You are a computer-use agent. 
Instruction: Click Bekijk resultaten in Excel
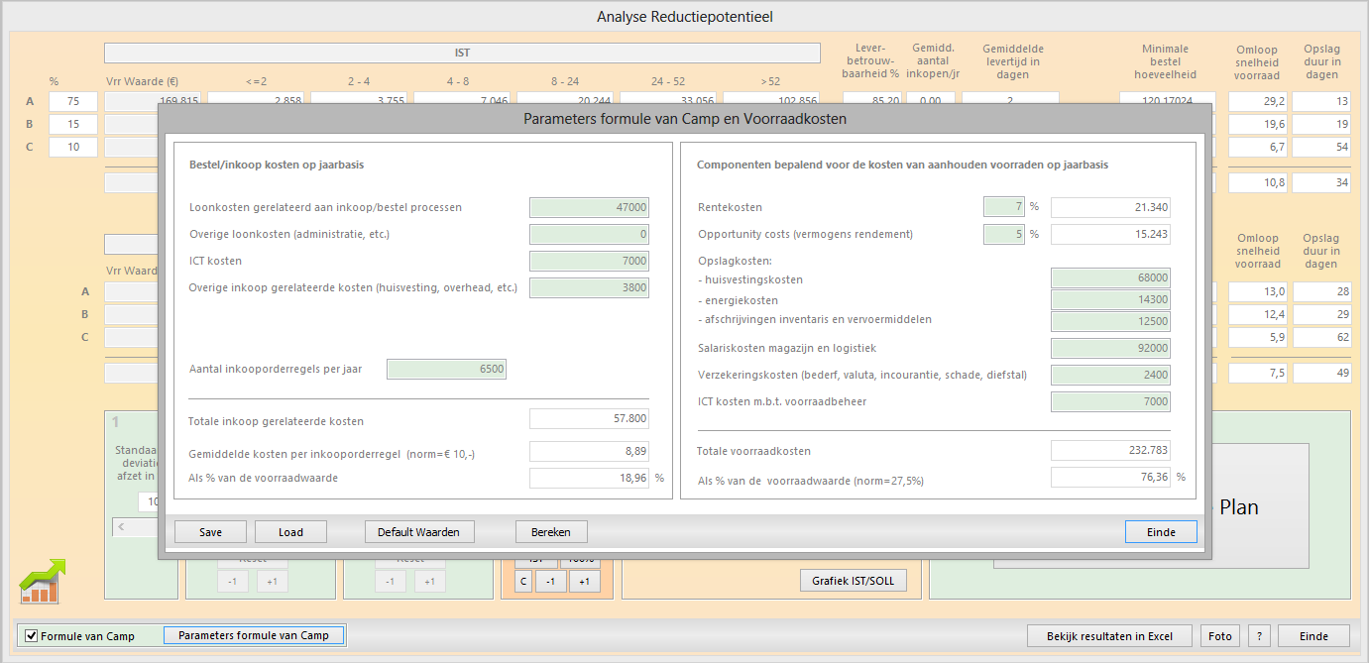pos(1108,635)
